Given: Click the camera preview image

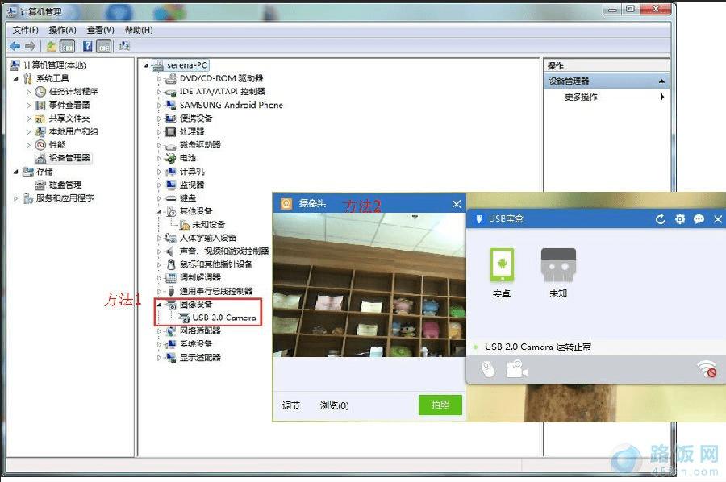Looking at the screenshot, I should [x=369, y=285].
